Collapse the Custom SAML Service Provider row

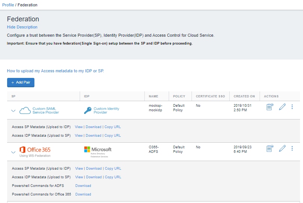pos(13,111)
